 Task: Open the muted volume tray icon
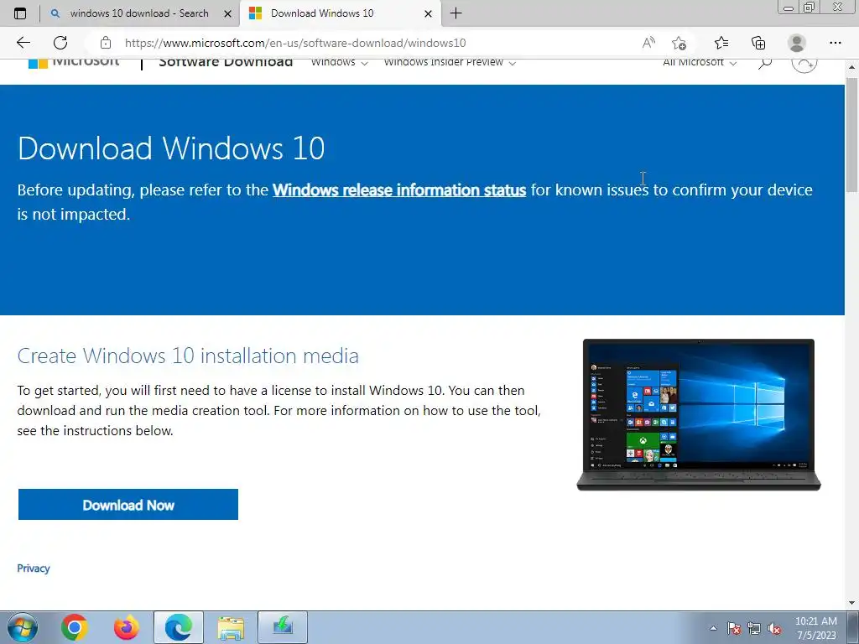click(x=774, y=628)
